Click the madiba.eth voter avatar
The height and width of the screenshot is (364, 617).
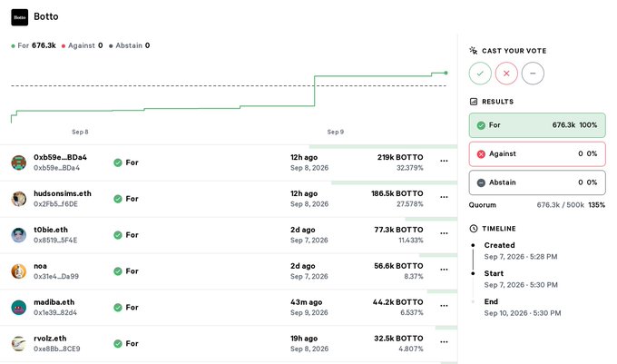tap(18, 308)
